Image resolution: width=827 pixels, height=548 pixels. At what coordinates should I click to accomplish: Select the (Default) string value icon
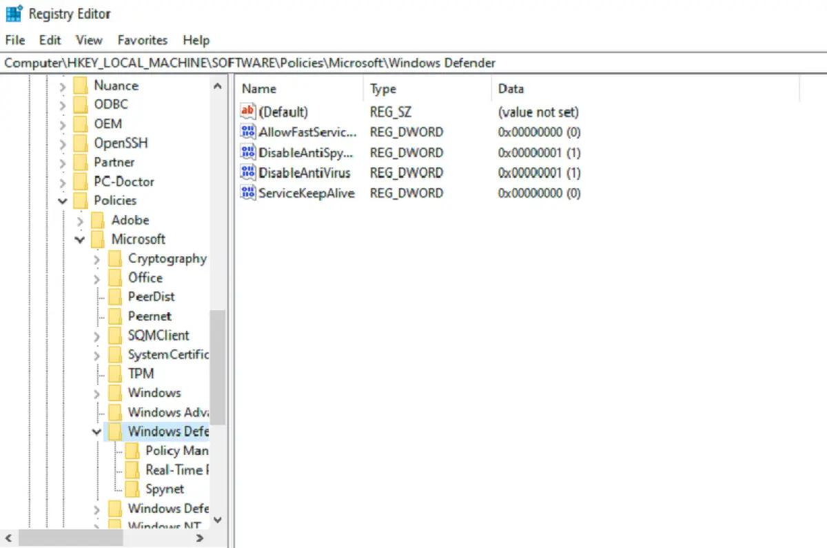[247, 112]
